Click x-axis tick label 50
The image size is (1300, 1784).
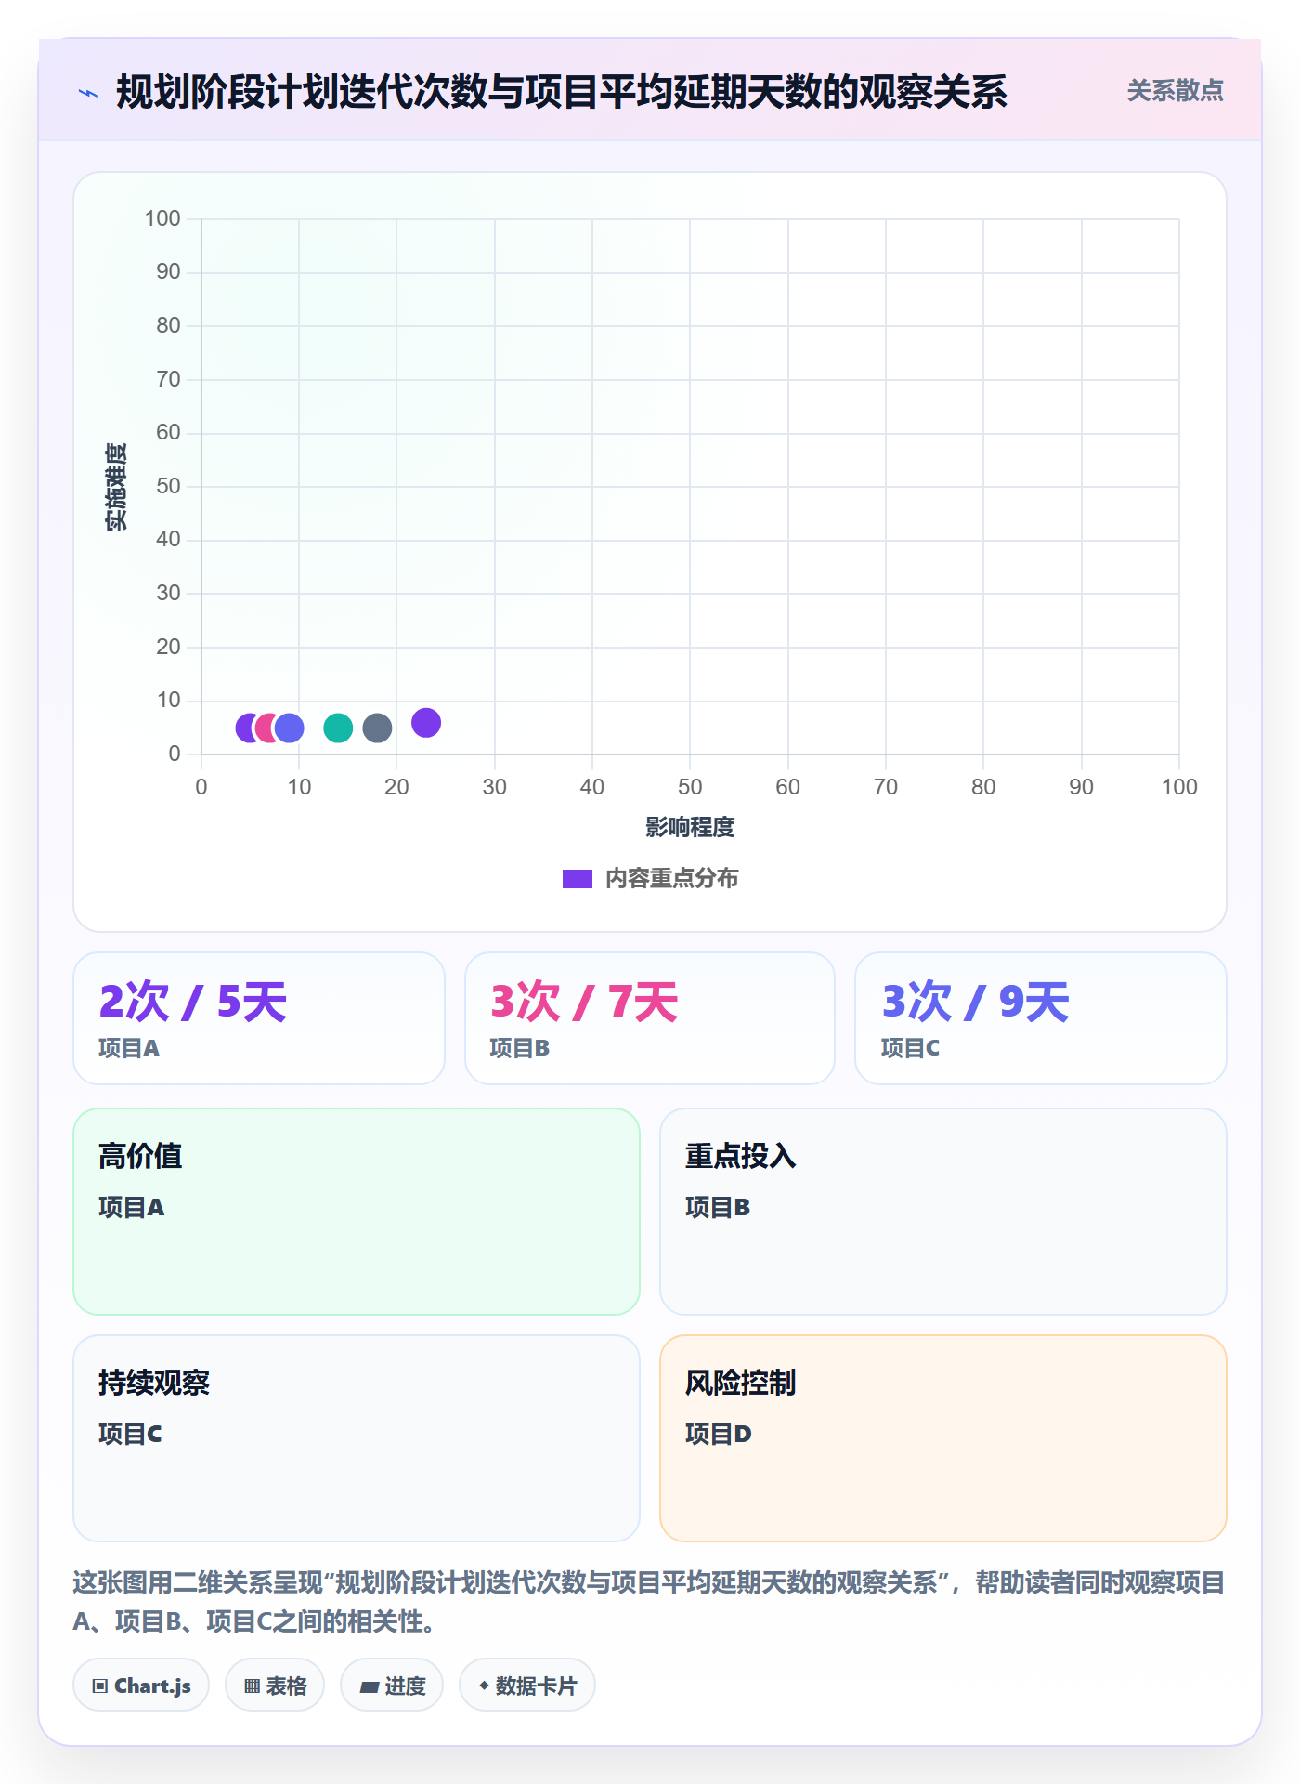690,787
